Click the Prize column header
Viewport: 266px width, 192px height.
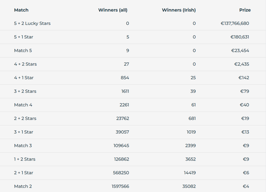pyautogui.click(x=245, y=10)
